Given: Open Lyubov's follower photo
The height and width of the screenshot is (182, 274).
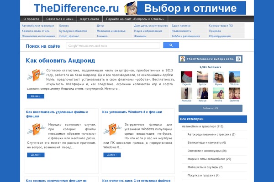Looking at the screenshot, I should pyautogui.click(x=202, y=77).
